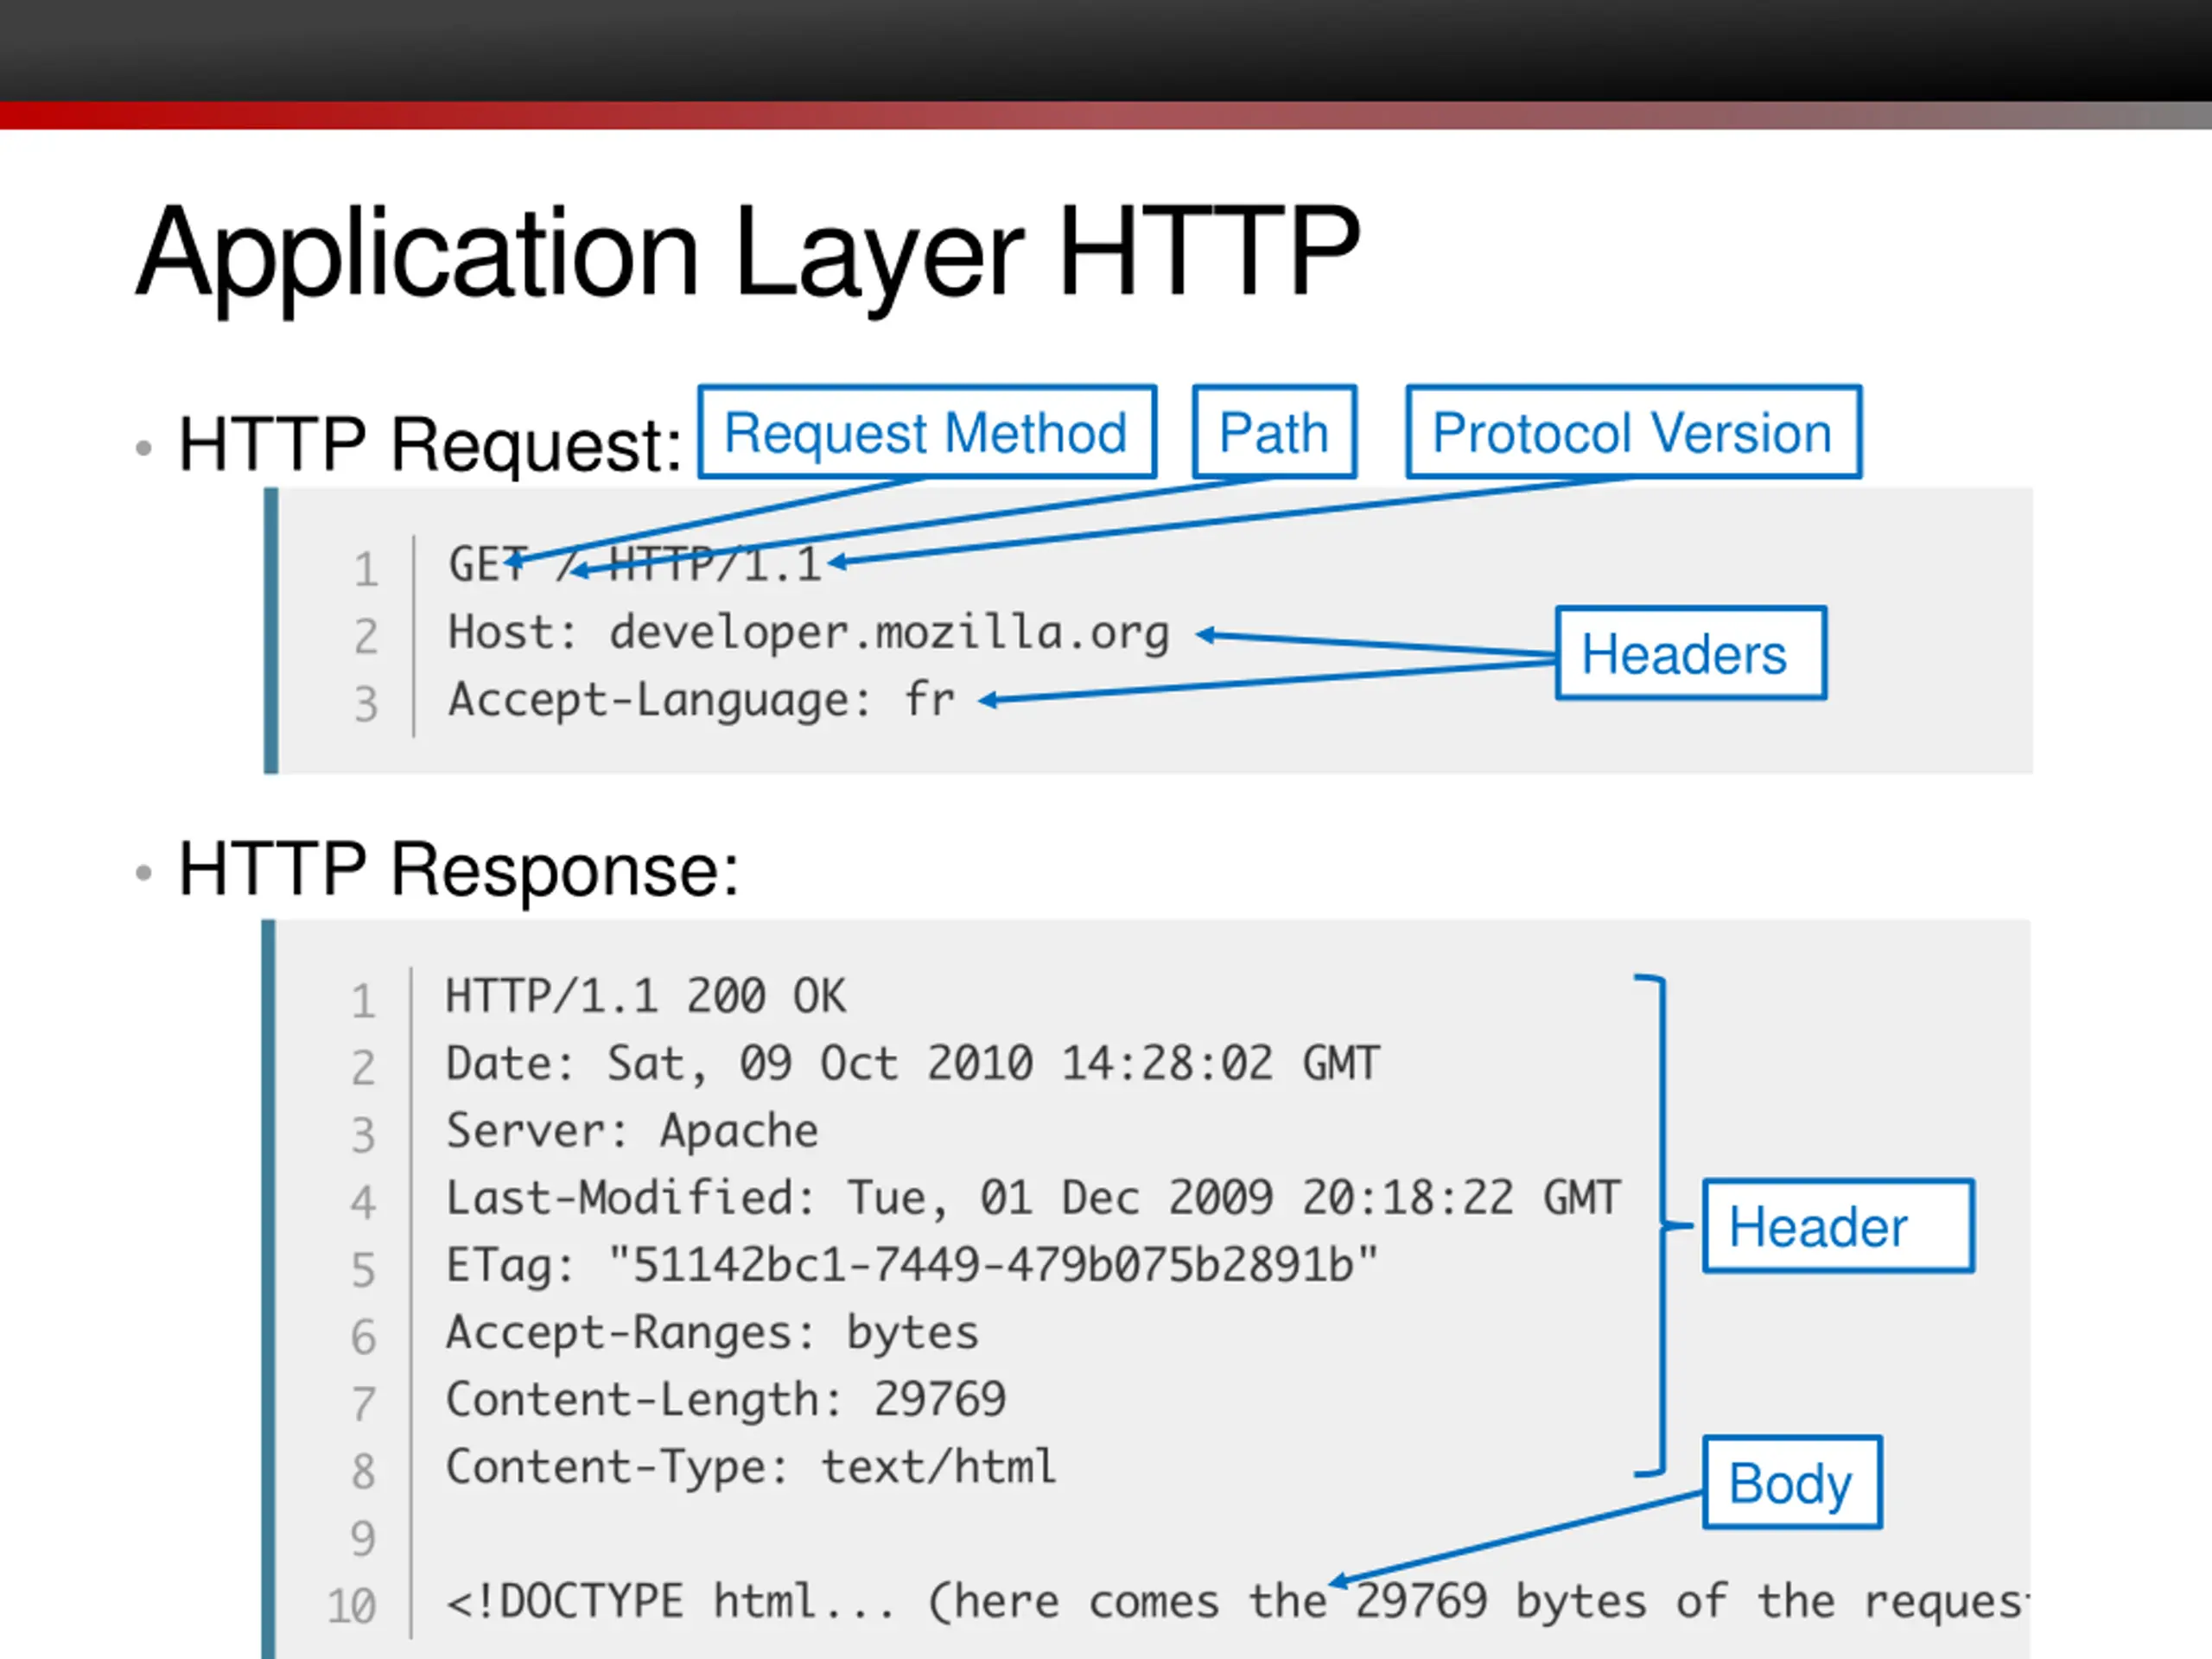Select the "HTTP Request:" bullet text
This screenshot has width=2212, height=1659.
pos(430,444)
